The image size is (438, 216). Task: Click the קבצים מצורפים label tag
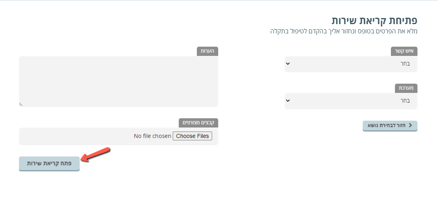tap(198, 123)
